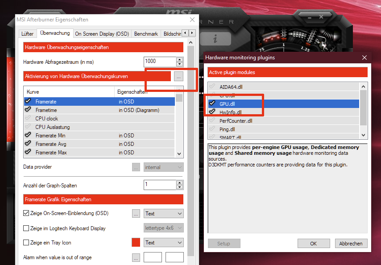Screen dimensions: 381x265
Task: Toggle GPU.dll plugin checkmark
Action: coord(212,103)
